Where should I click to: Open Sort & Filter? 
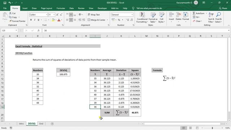coord(211,17)
